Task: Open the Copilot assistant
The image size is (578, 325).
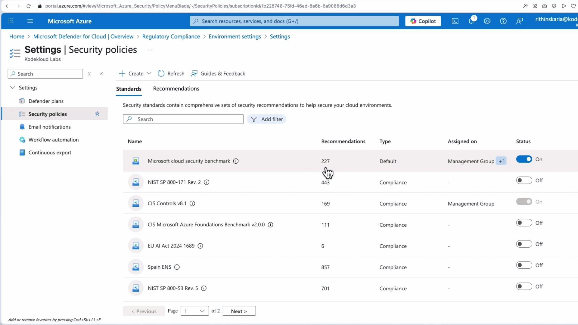Action: pyautogui.click(x=423, y=21)
